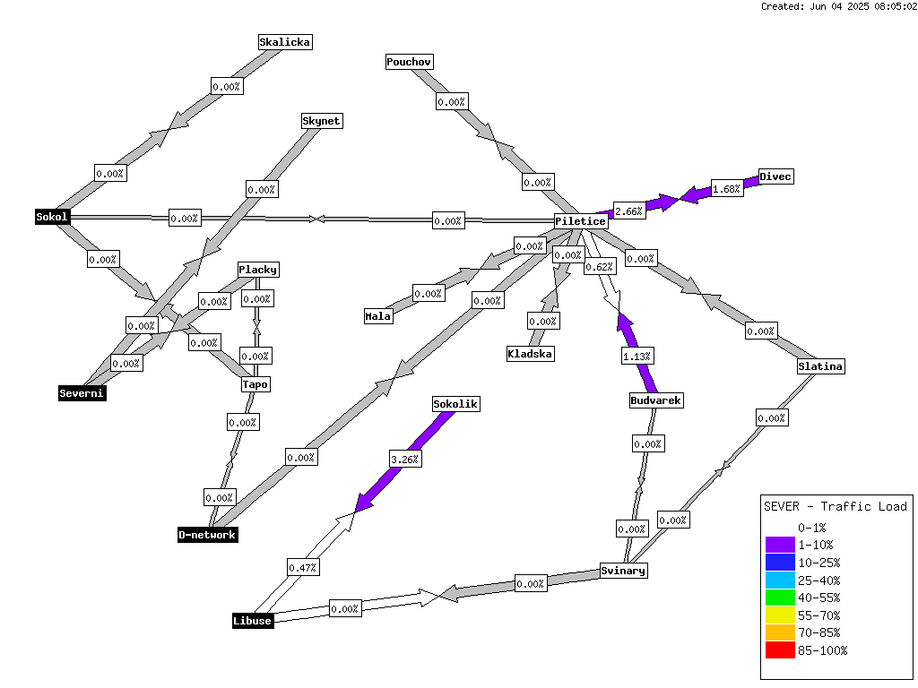Open the Pouchov node
The height and width of the screenshot is (688, 918).
[409, 62]
